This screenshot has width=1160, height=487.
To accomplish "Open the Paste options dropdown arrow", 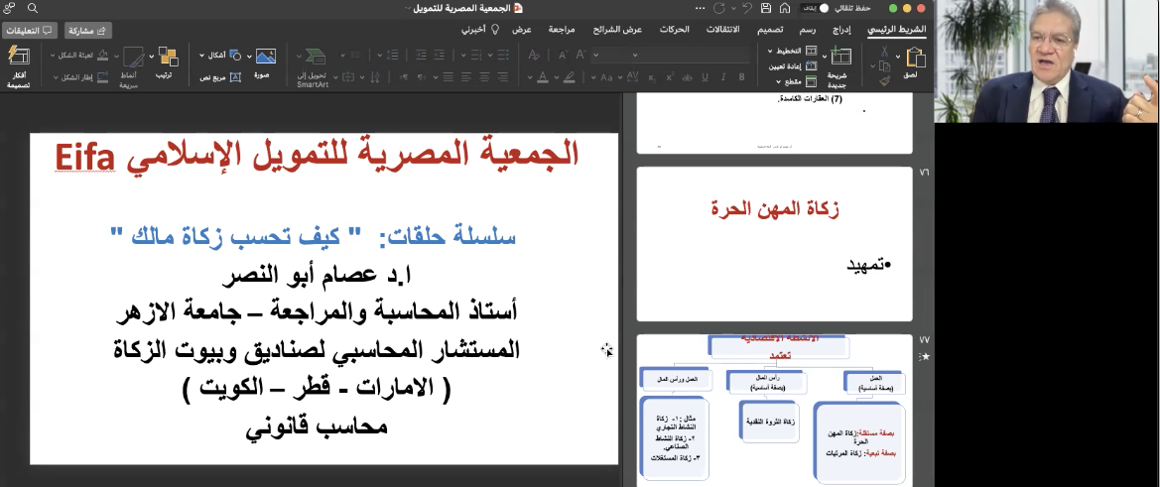I will [x=898, y=57].
